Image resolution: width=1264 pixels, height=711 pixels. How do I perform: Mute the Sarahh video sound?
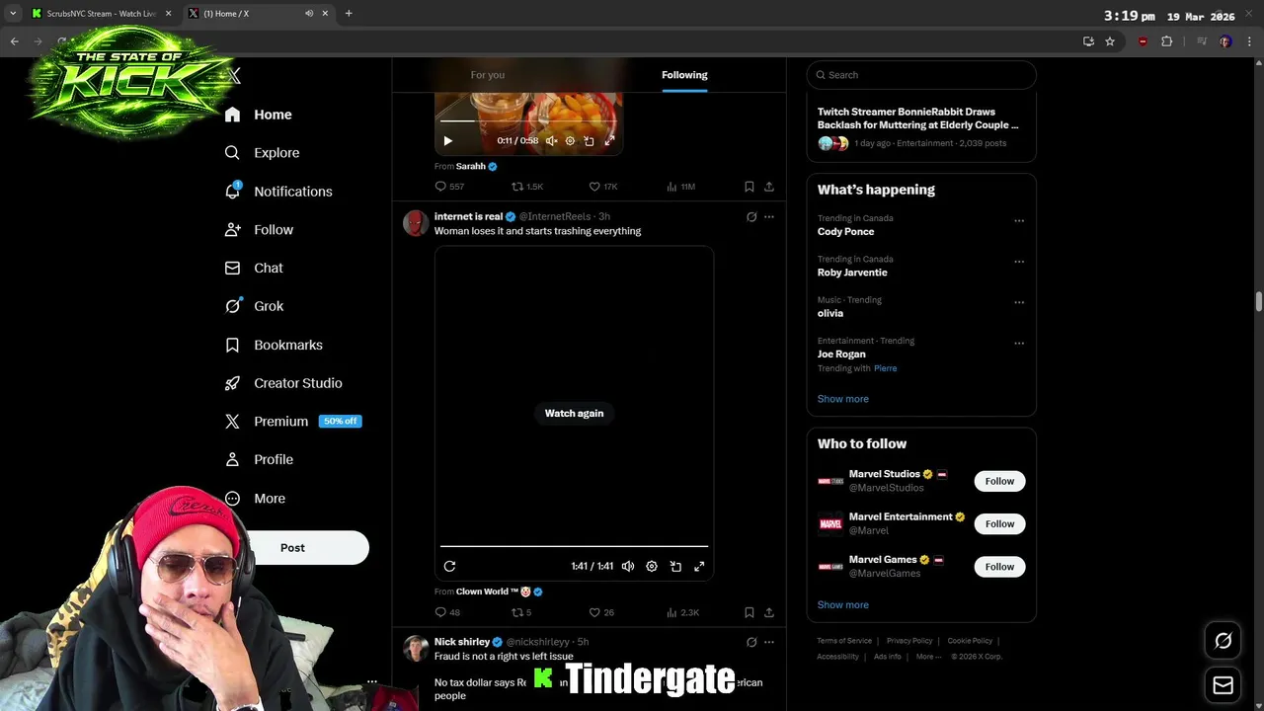[551, 141]
